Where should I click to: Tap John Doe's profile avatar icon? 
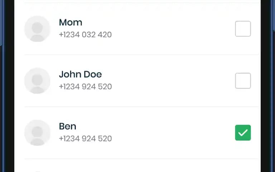37,81
